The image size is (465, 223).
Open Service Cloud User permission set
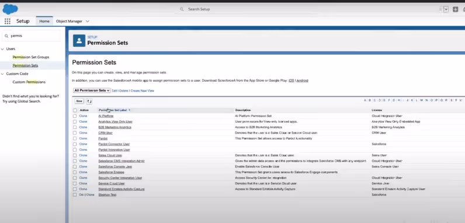(x=112, y=183)
